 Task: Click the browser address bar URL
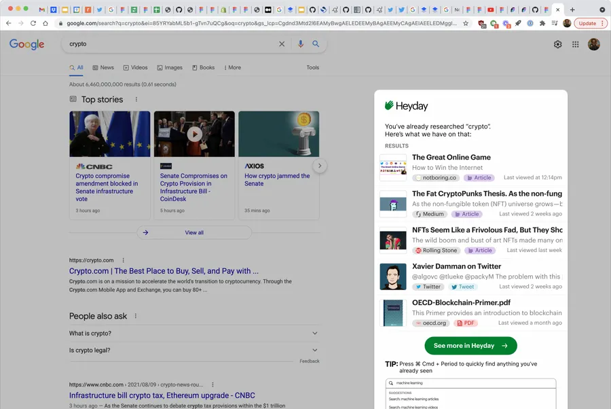pyautogui.click(x=261, y=23)
